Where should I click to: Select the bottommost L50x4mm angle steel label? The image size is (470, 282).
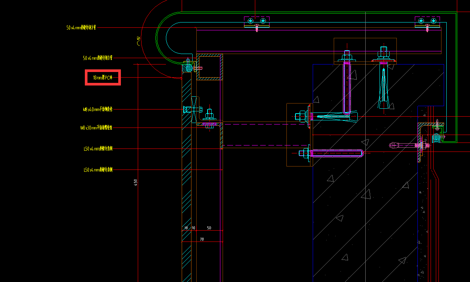(98, 170)
